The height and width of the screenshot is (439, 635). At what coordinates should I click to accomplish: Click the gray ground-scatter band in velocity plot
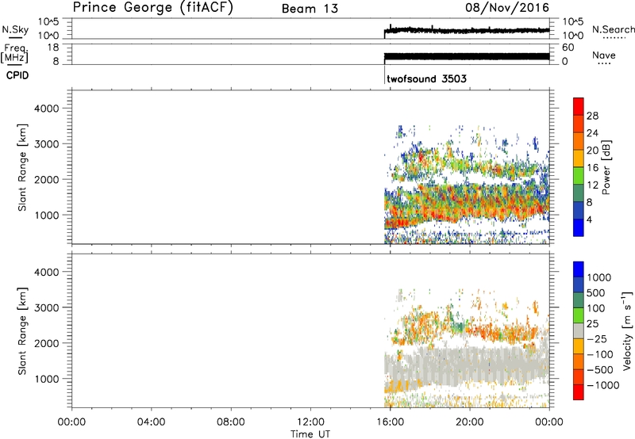466,366
